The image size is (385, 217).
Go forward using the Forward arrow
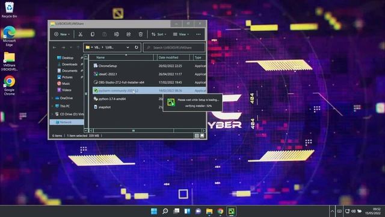tap(63, 47)
